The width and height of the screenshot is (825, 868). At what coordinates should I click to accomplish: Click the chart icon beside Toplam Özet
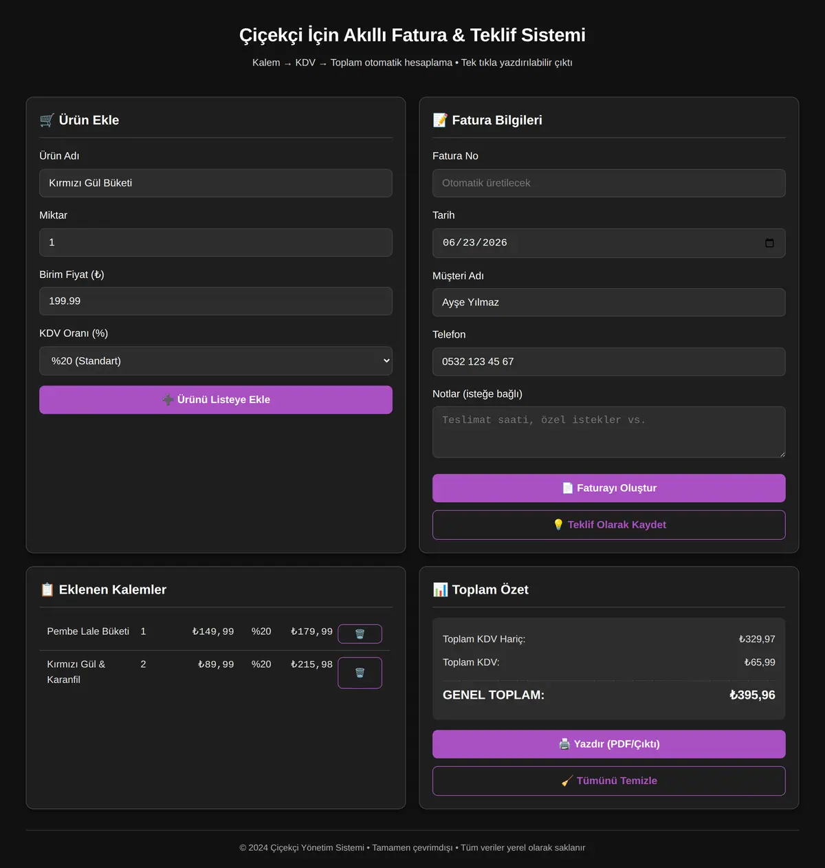pos(440,589)
